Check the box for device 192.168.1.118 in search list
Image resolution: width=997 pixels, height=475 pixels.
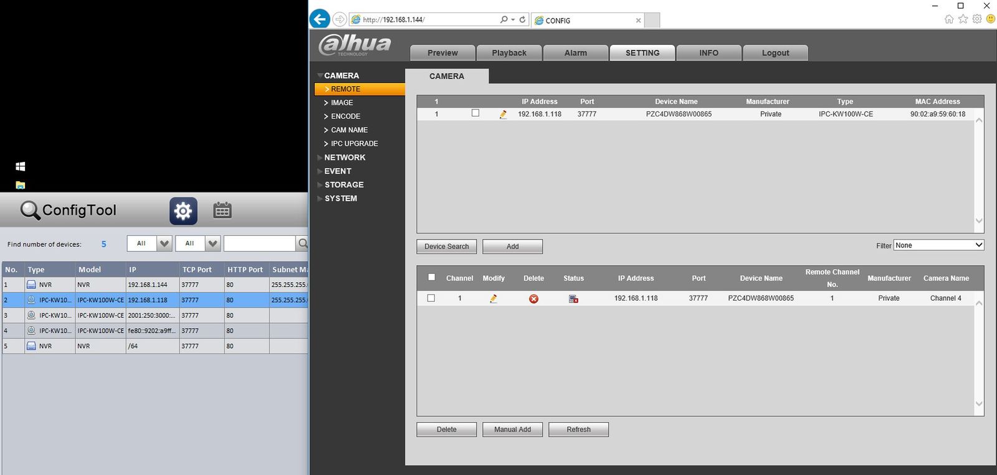(475, 113)
